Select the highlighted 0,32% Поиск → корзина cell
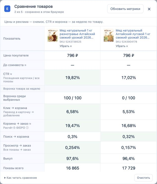Screen dimensions: 157x184 point(129,137)
